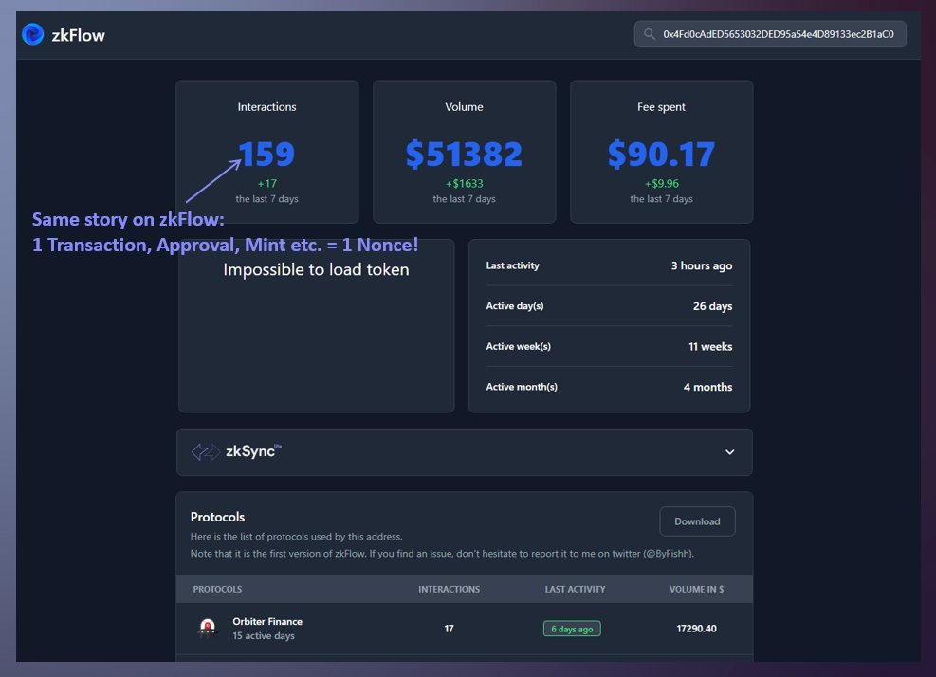The height and width of the screenshot is (677, 936).
Task: Click the Active week(s) label
Action: [518, 347]
